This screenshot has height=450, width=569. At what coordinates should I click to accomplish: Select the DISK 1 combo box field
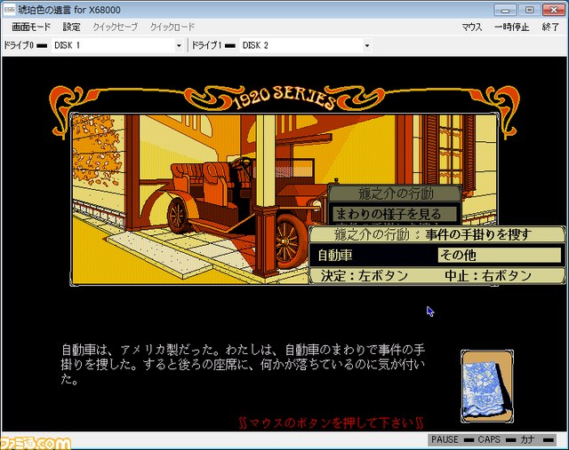click(117, 45)
